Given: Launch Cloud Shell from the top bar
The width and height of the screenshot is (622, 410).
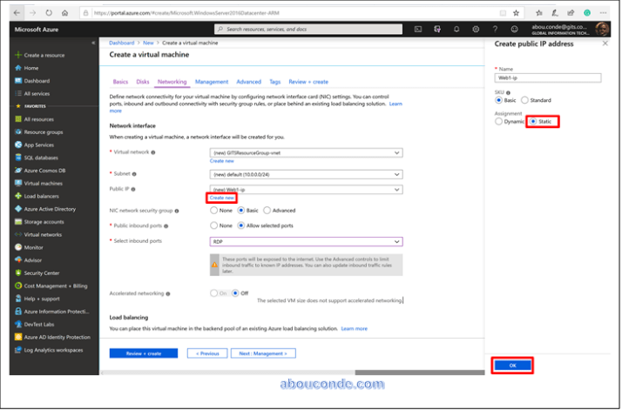Looking at the screenshot, I should point(418,29).
